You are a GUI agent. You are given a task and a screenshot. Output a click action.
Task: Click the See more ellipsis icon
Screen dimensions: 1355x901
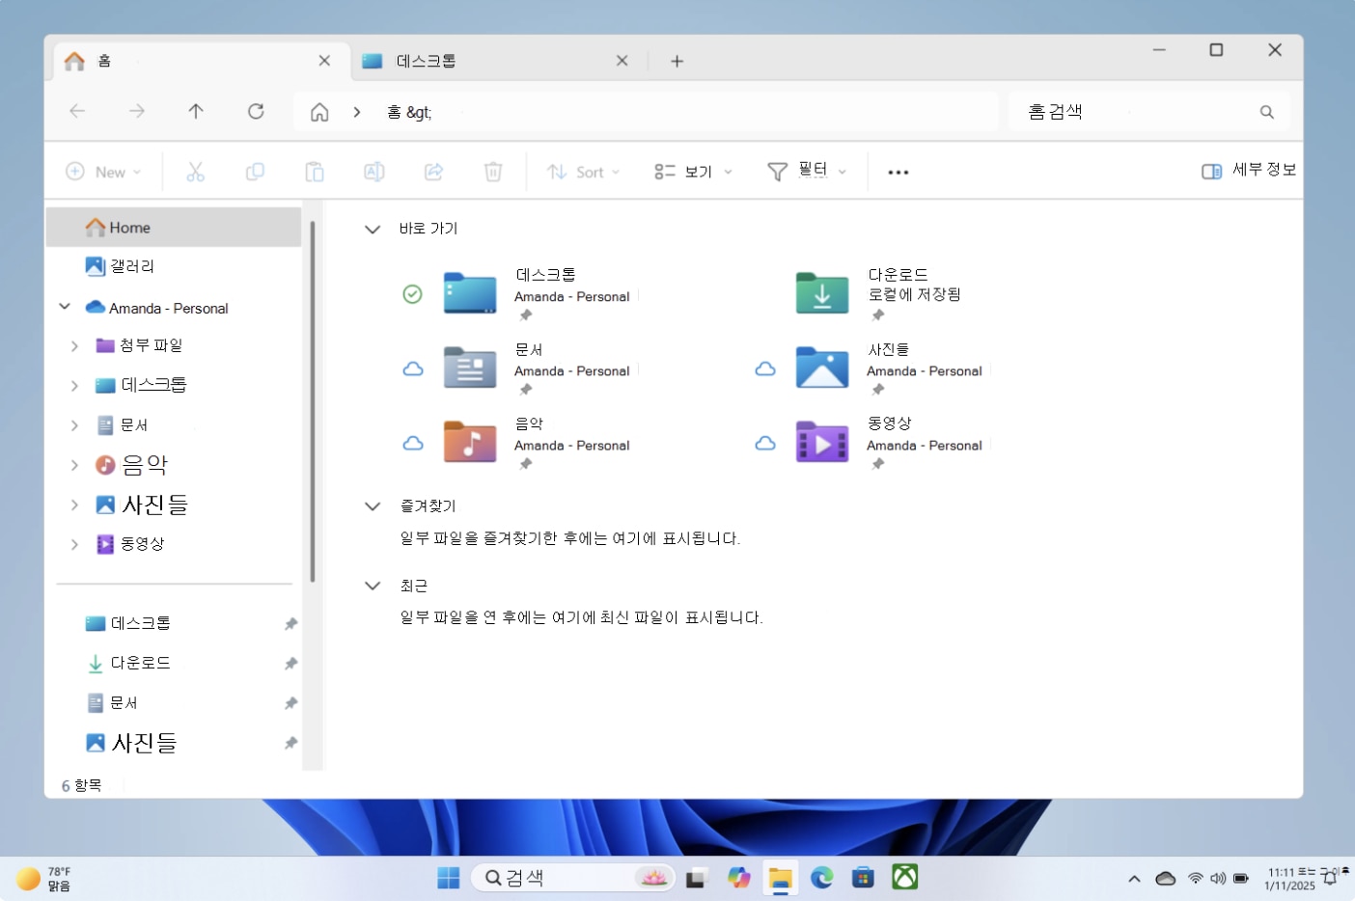[898, 171]
